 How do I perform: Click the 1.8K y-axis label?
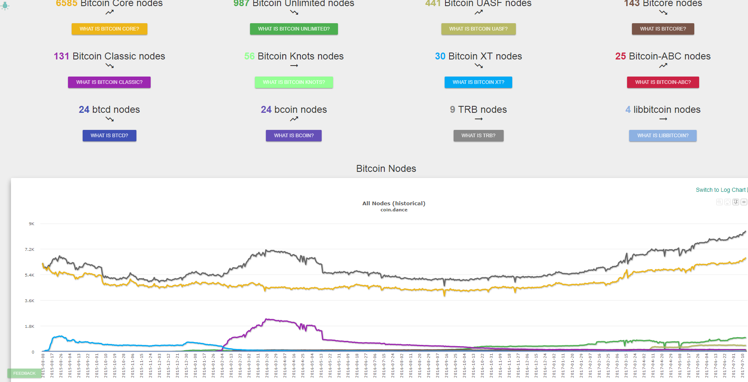tap(30, 326)
